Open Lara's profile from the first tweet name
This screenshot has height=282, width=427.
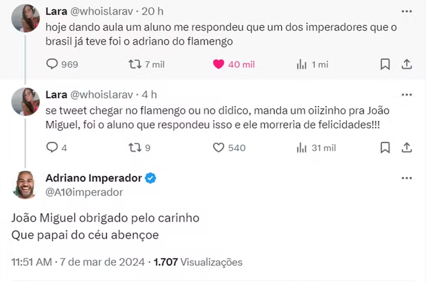56,11
